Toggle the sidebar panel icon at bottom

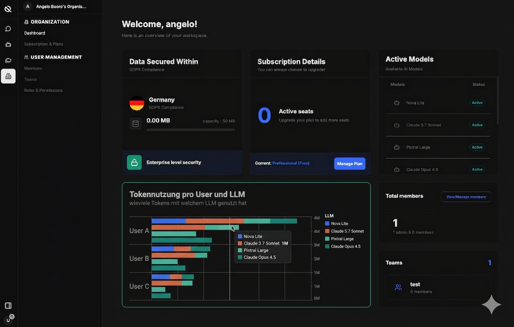pos(8,306)
